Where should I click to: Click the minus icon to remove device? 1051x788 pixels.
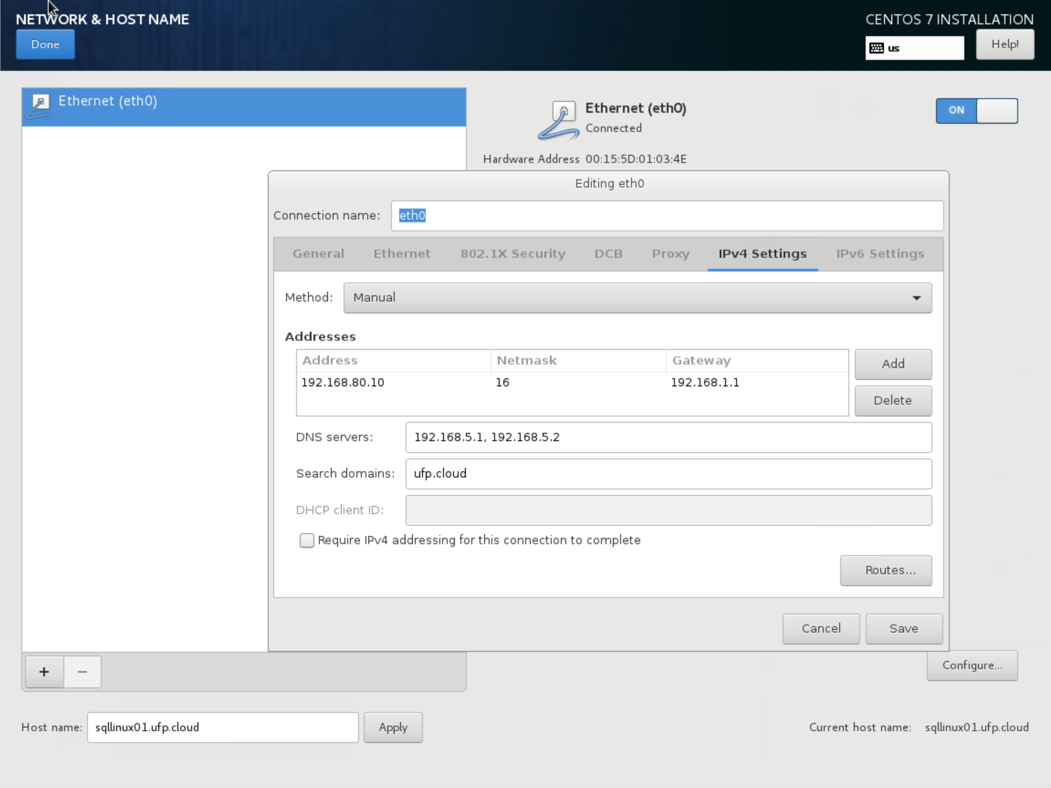[82, 672]
